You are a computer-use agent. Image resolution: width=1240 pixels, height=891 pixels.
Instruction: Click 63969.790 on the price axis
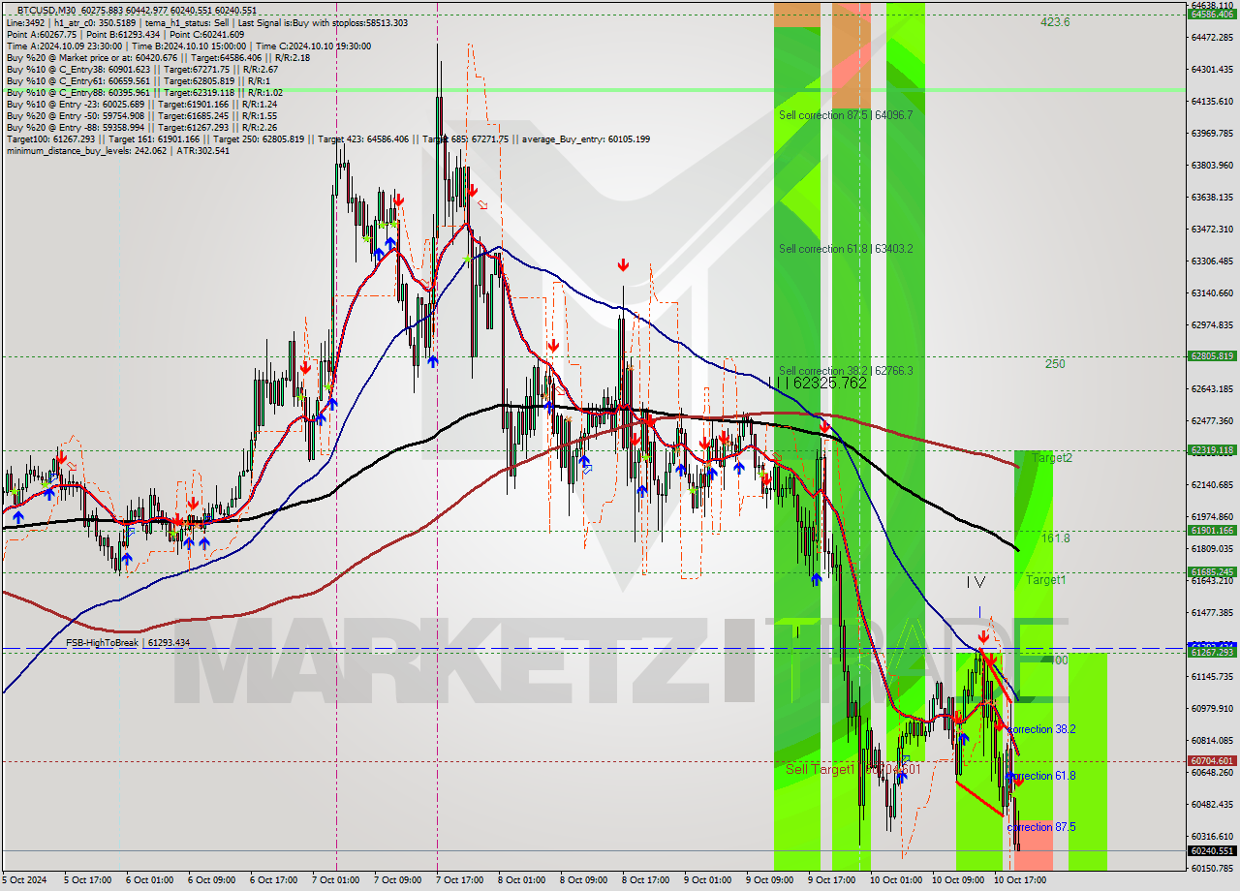coord(1212,133)
